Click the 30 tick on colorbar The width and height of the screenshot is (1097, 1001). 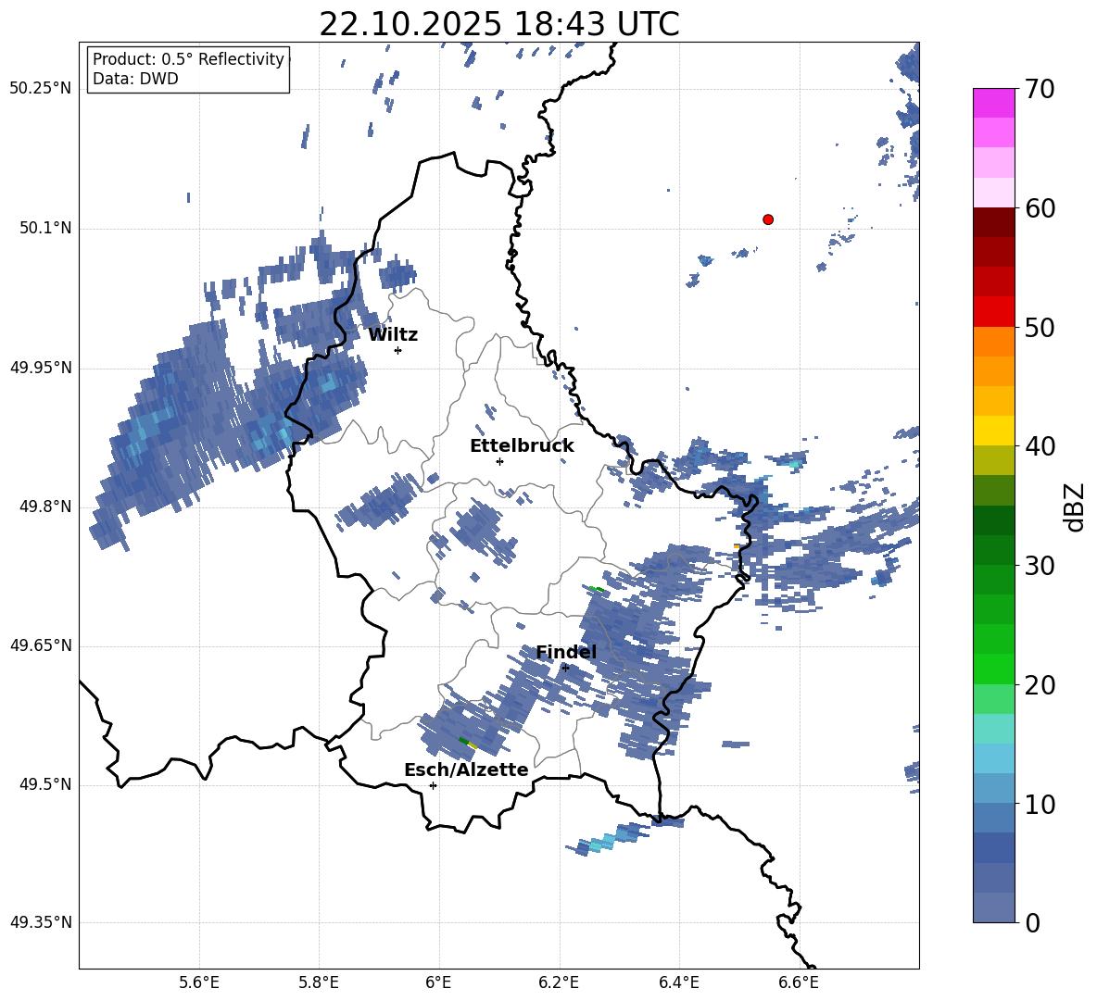pyautogui.click(x=1040, y=566)
